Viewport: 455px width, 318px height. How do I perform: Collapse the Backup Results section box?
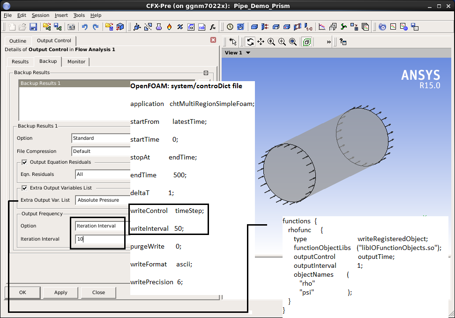[x=206, y=73]
